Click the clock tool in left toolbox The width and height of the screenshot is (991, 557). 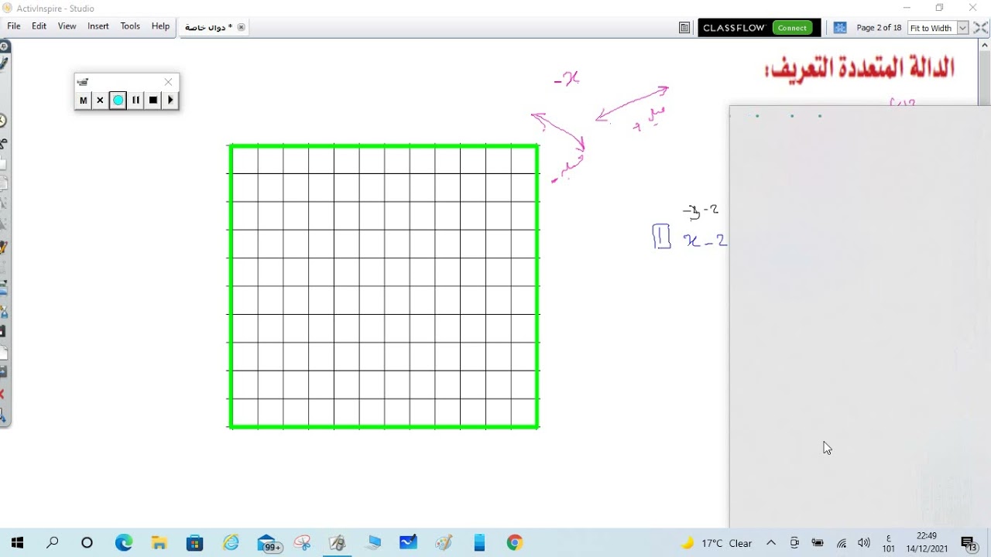(x=2, y=121)
